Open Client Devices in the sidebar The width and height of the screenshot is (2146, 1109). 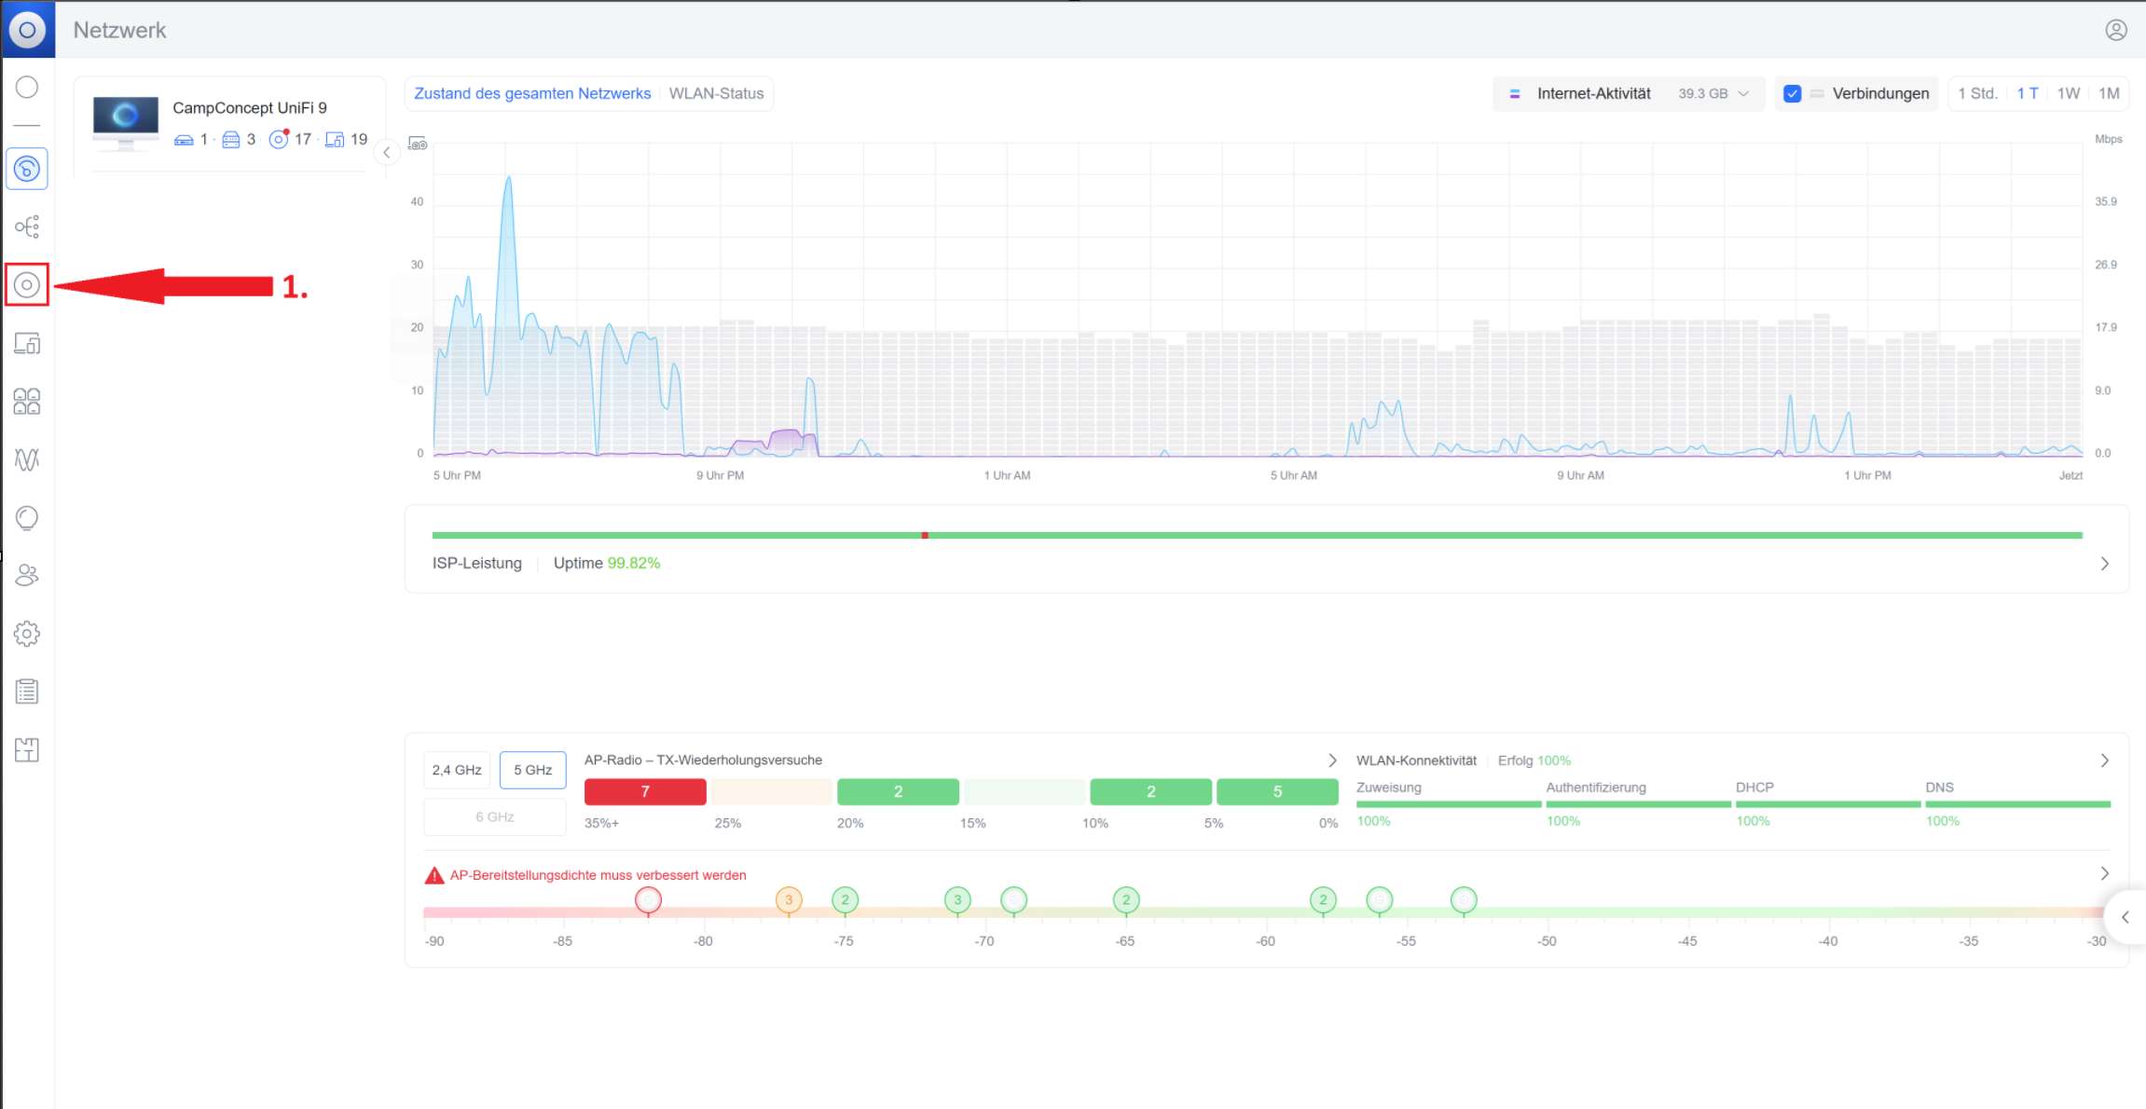[x=27, y=344]
